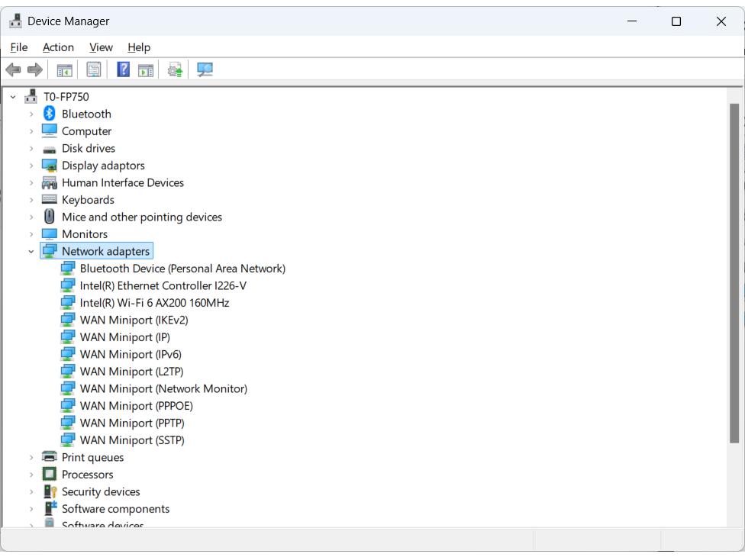Viewport: 745px width, 557px height.
Task: Open the Help menu
Action: [139, 47]
